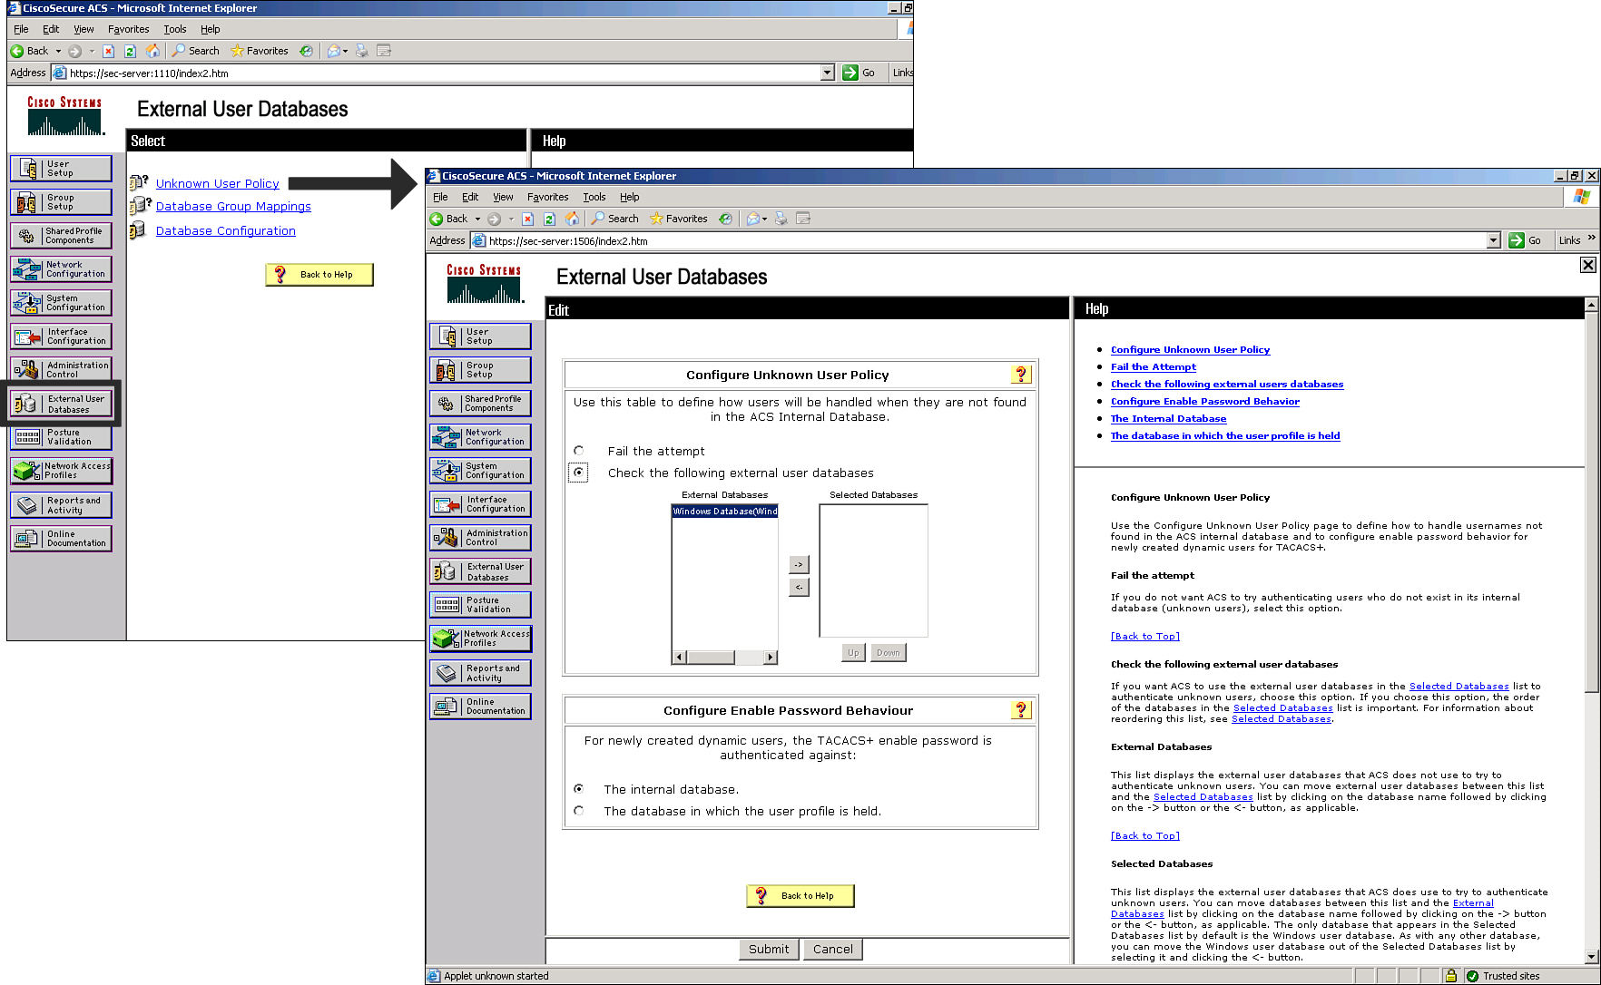The height and width of the screenshot is (985, 1601).
Task: Open Posture Validation in front window sidebar
Action: pyautogui.click(x=480, y=605)
